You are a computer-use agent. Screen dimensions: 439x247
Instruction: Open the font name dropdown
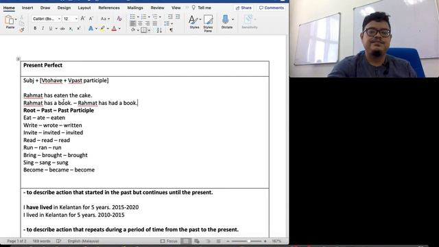click(x=60, y=19)
